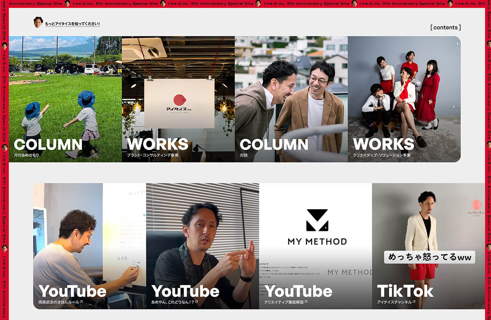The height and width of the screenshot is (320, 491).
Task: Click external-link icon after あめやん、これどうなん!?
Action: 196,302
